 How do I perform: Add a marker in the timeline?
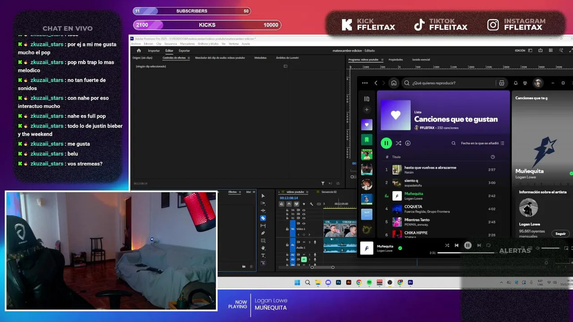pos(304,204)
